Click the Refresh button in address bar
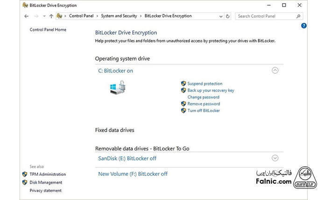324x200 pixels. click(228, 16)
